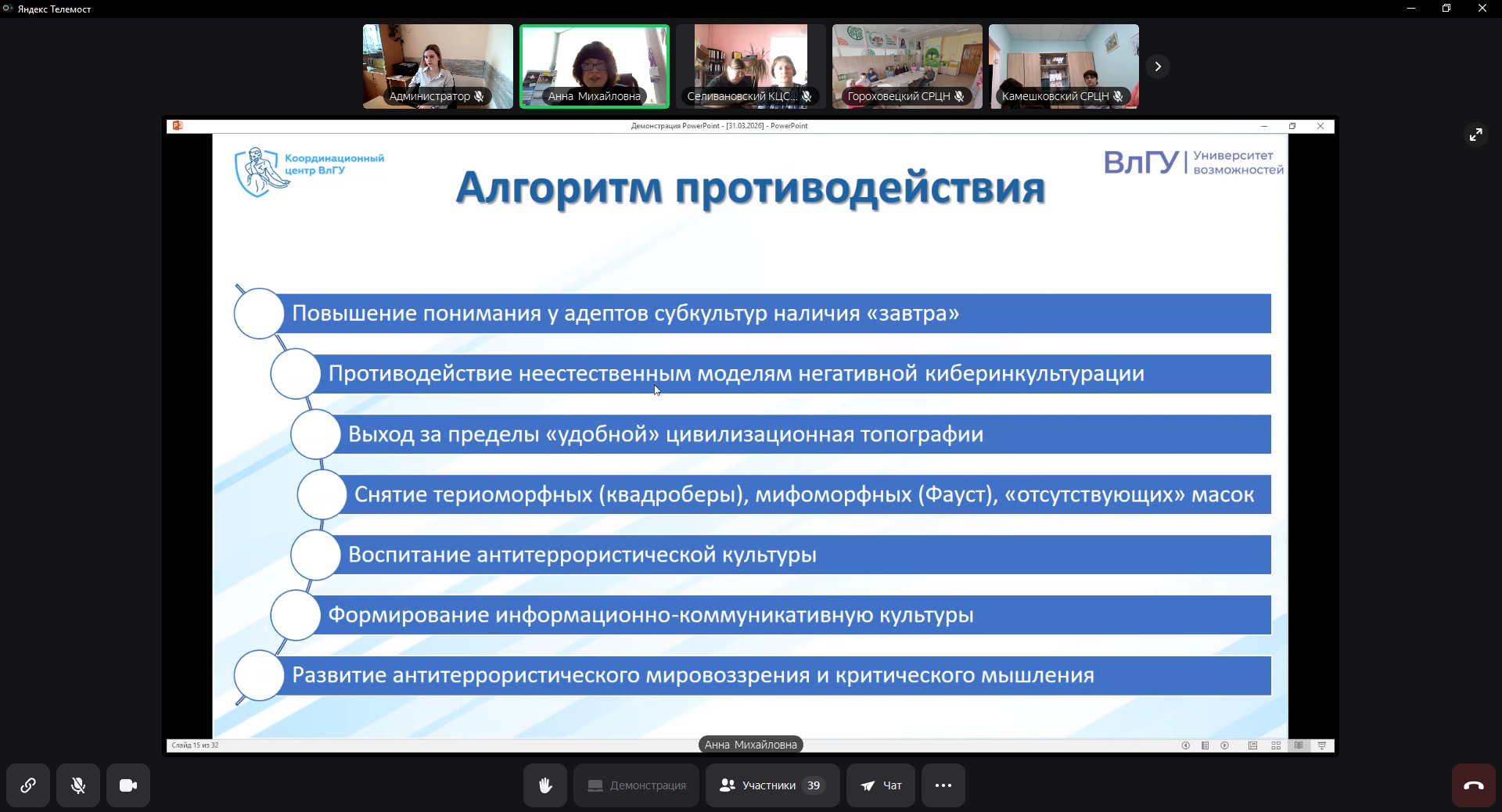Viewport: 1502px width, 812px height.
Task: Go to next slide in PowerPoint status bar
Action: tap(1225, 746)
